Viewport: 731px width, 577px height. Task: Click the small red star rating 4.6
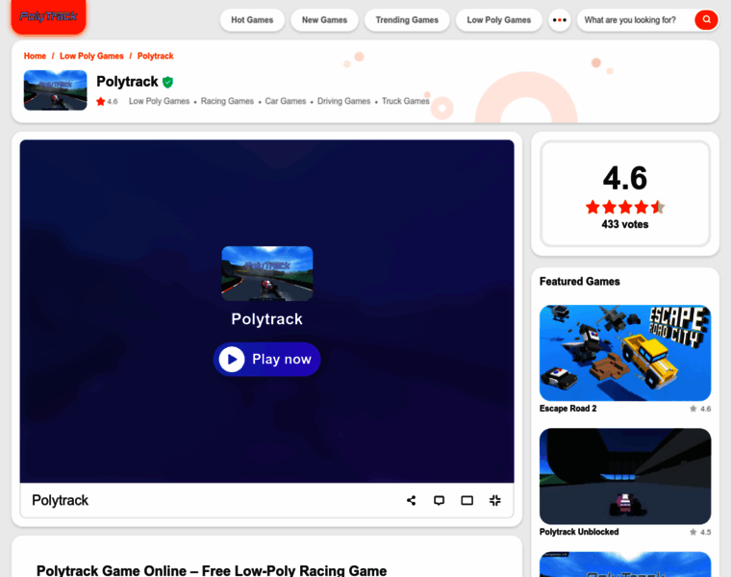point(107,101)
